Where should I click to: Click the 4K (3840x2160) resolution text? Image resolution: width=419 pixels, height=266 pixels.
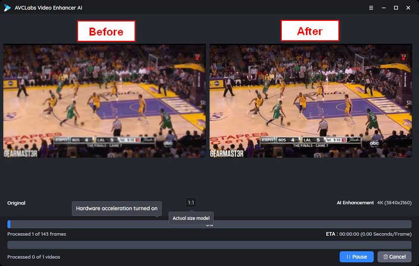pos(394,203)
